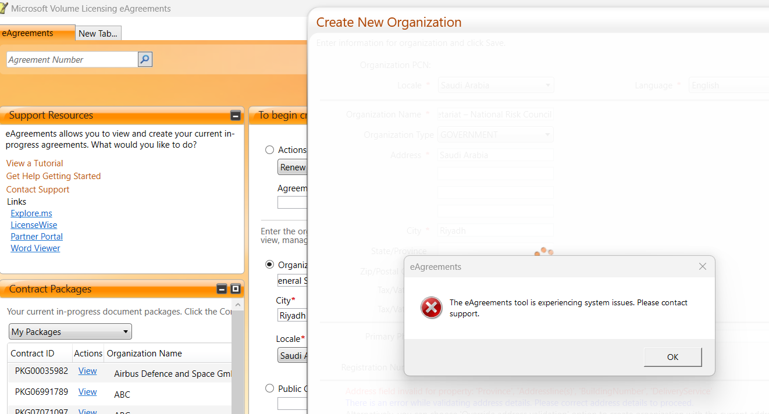Click the PKG06991789 contract ID cell
Image resolution: width=769 pixels, height=414 pixels.
[x=41, y=392]
